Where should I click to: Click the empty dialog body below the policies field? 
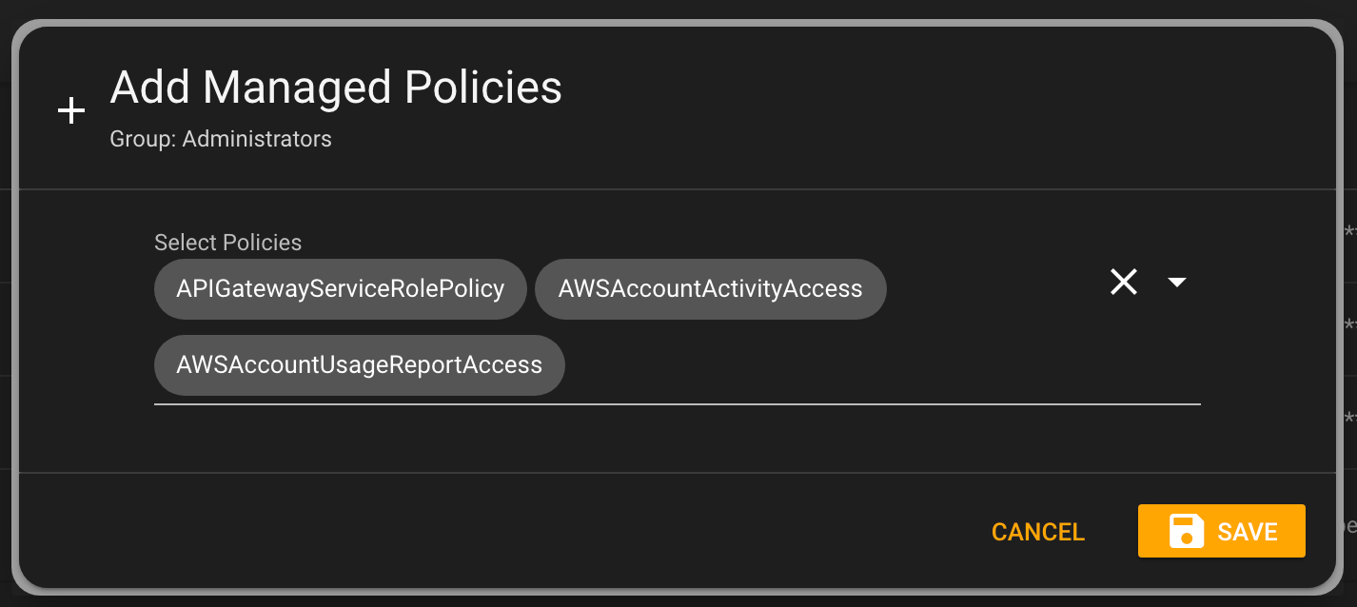coord(678,440)
